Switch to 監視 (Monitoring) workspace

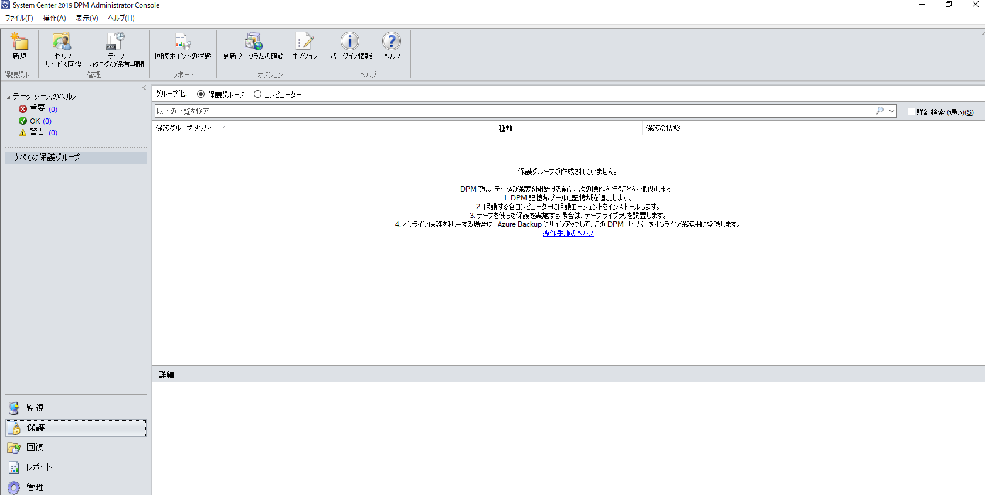pyautogui.click(x=76, y=408)
